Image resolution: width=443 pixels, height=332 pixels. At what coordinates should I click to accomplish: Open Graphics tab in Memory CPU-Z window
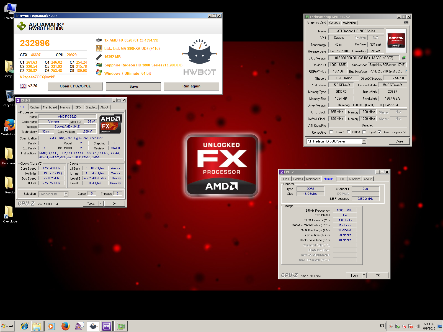(x=355, y=179)
